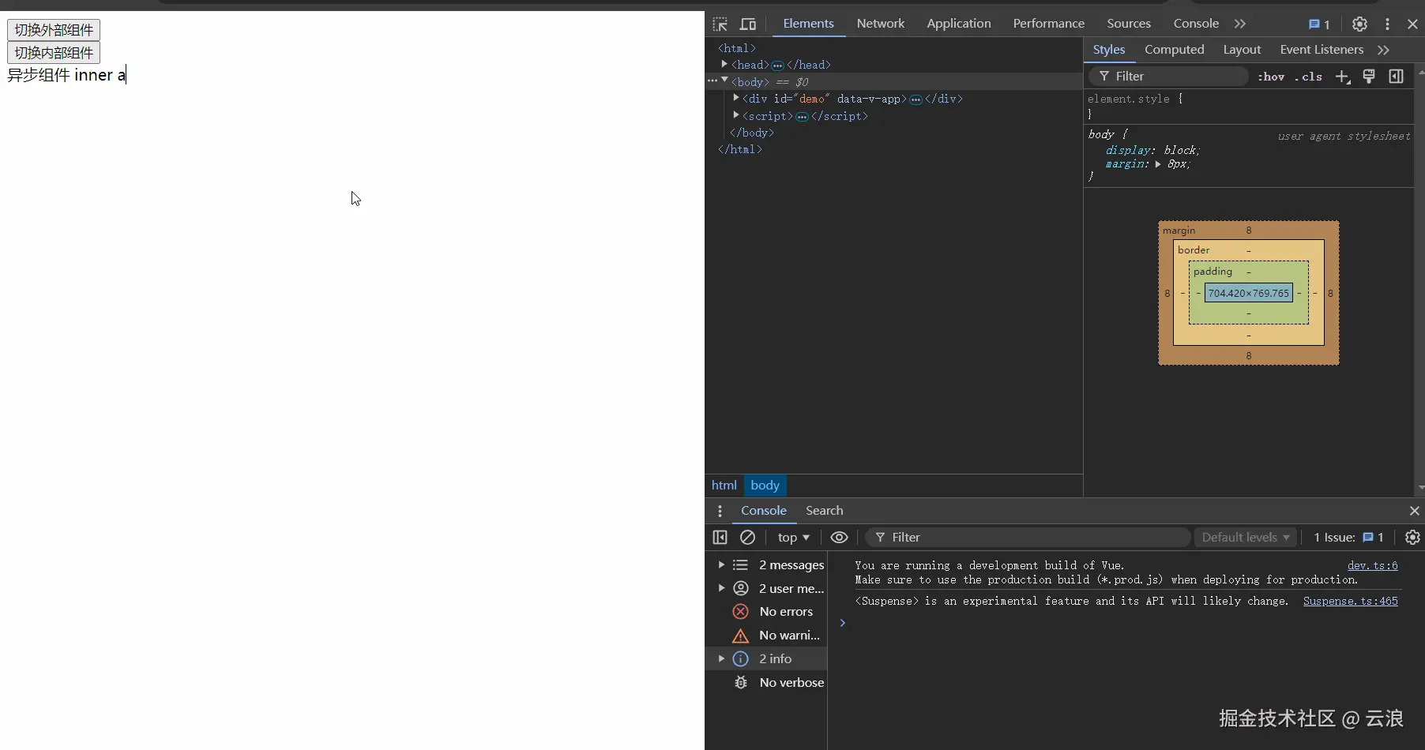1425x750 pixels.
Task: Add a new style rule with plus icon
Action: coord(1342,76)
